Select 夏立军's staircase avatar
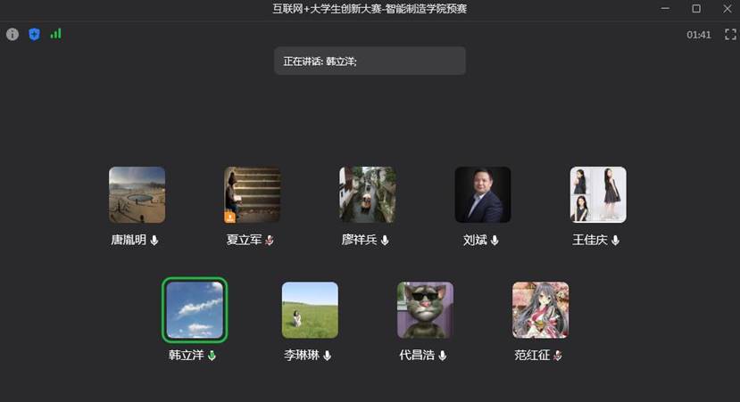Viewport: 740px width, 402px height. click(x=252, y=194)
